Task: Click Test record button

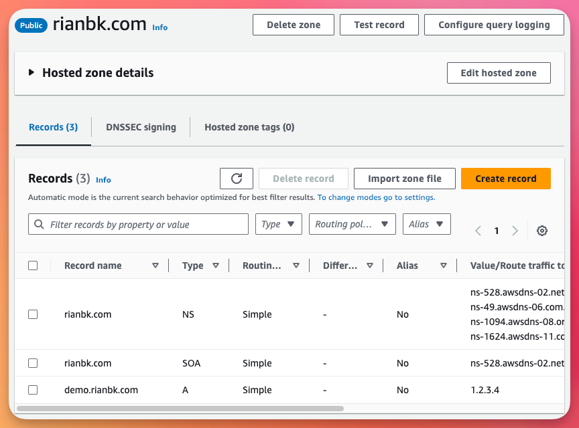Action: 379,25
